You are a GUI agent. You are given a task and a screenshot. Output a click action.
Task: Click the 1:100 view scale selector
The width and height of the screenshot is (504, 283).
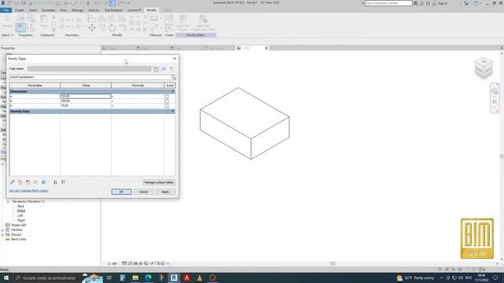(x=112, y=263)
